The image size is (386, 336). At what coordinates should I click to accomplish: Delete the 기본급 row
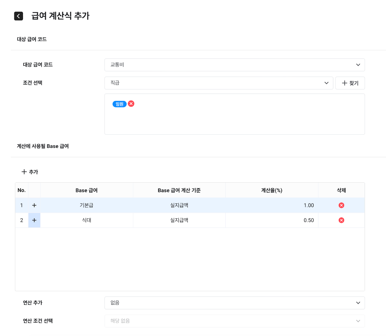(341, 205)
